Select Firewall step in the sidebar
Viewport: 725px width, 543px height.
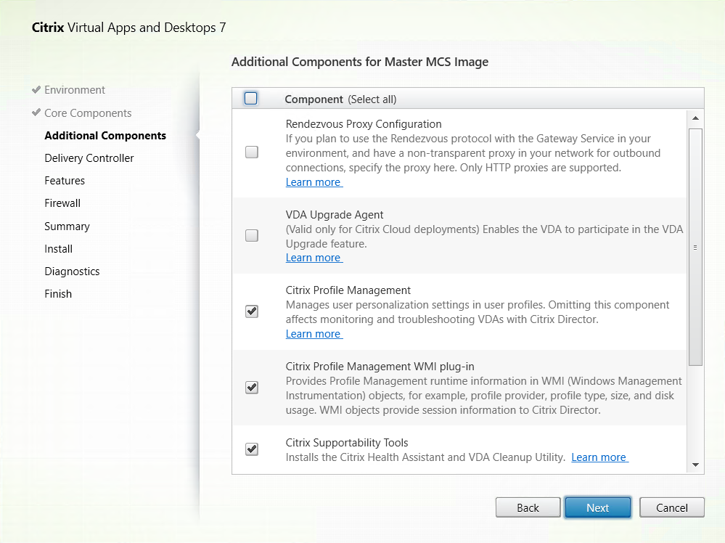[x=62, y=203]
